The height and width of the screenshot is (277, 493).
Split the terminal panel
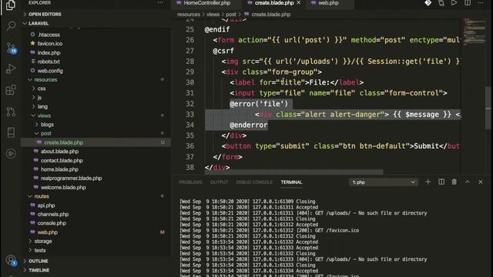441,182
